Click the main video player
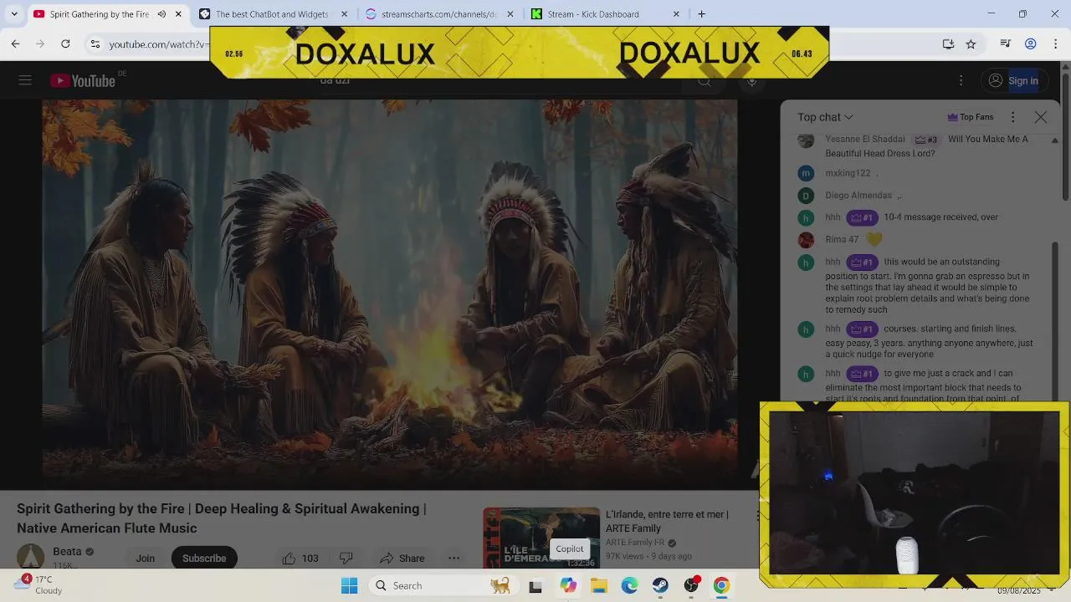Image resolution: width=1071 pixels, height=602 pixels. pos(390,294)
